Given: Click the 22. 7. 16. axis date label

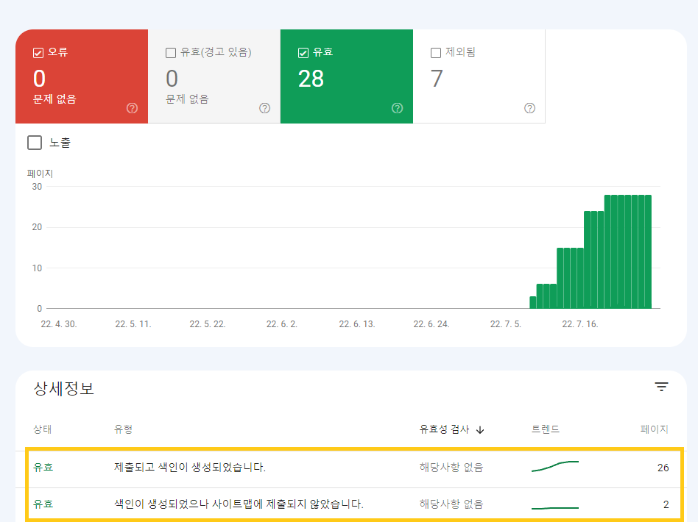Looking at the screenshot, I should pyautogui.click(x=580, y=324).
